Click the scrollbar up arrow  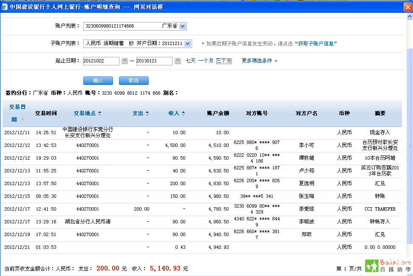click(410, 17)
